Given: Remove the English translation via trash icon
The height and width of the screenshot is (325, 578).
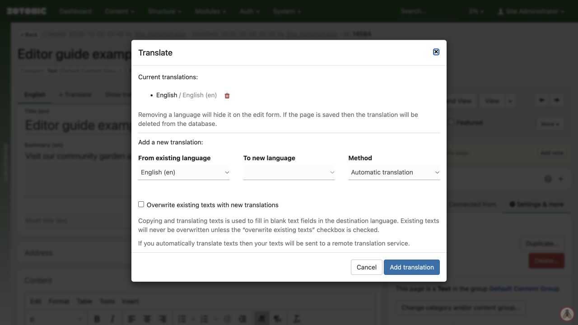Looking at the screenshot, I should pyautogui.click(x=227, y=96).
